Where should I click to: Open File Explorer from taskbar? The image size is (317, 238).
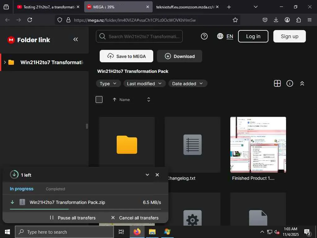coord(152,232)
